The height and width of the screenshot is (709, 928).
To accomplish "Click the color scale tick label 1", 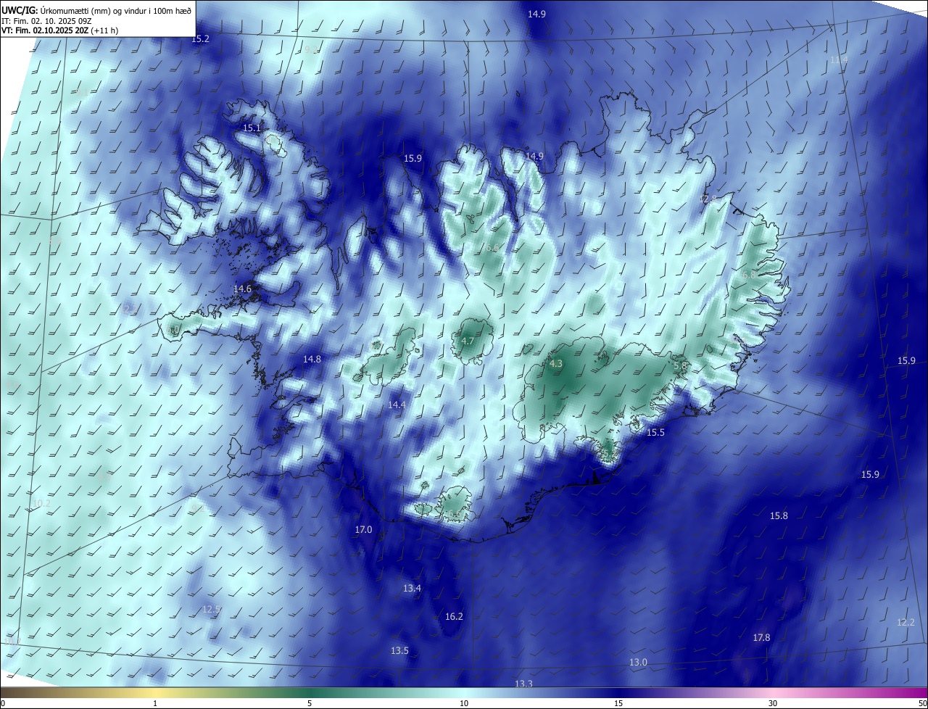I will [155, 703].
